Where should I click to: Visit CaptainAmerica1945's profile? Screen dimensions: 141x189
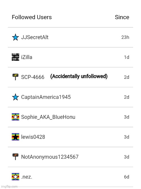tap(46, 97)
